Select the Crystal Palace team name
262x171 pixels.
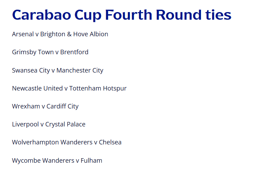pos(65,124)
